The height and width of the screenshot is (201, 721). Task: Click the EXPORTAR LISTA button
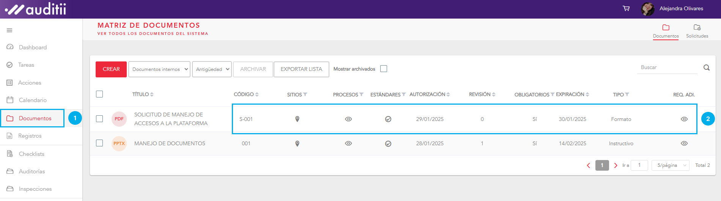click(x=301, y=69)
